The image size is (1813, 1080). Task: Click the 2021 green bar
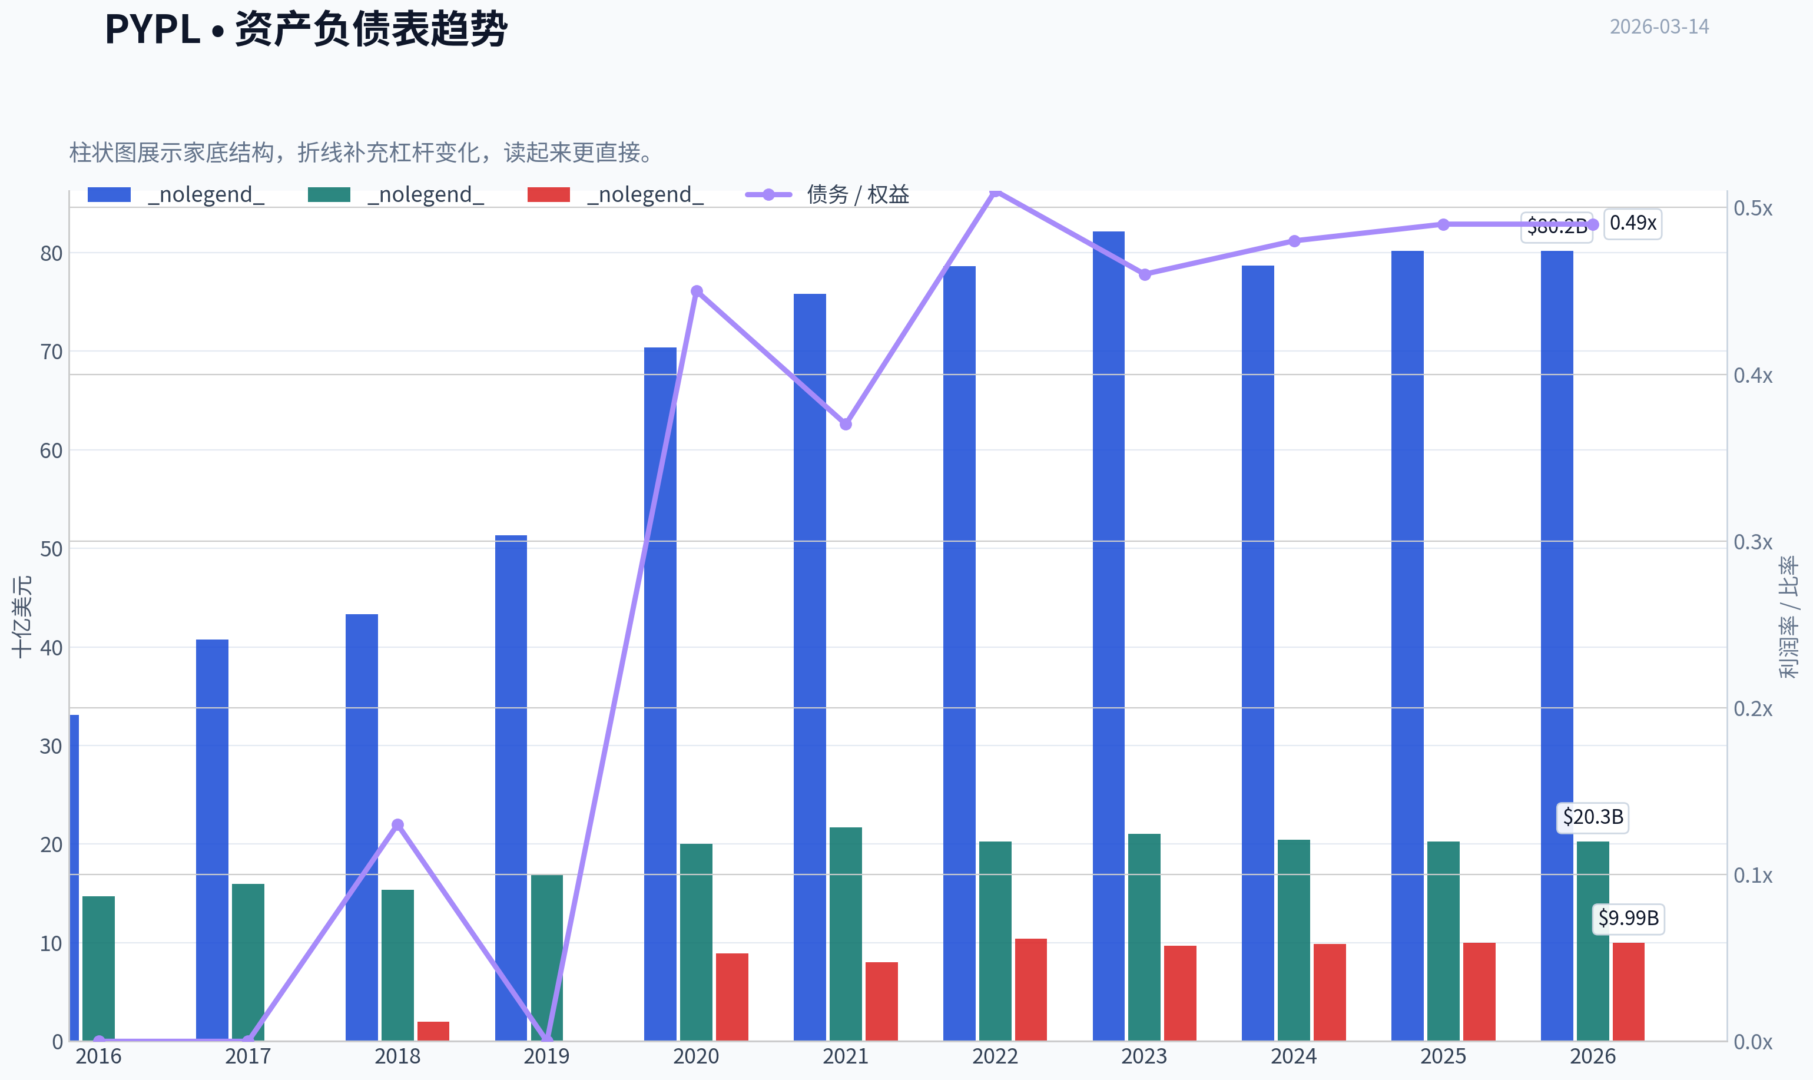(846, 934)
